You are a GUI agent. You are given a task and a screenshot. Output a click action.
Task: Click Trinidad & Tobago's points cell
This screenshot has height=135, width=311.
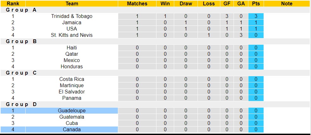point(256,16)
